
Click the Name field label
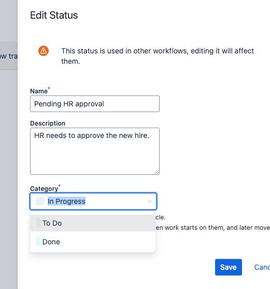coord(39,91)
